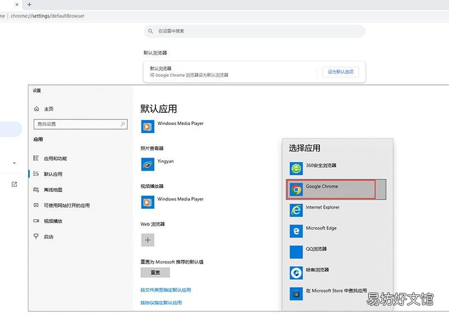The height and width of the screenshot is (317, 449).
Task: Select 在 Microsoft Store 中查找应用 entry
Action: click(337, 294)
